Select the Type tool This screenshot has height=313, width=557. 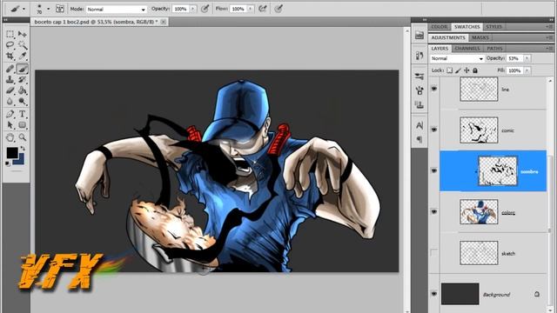pos(23,114)
